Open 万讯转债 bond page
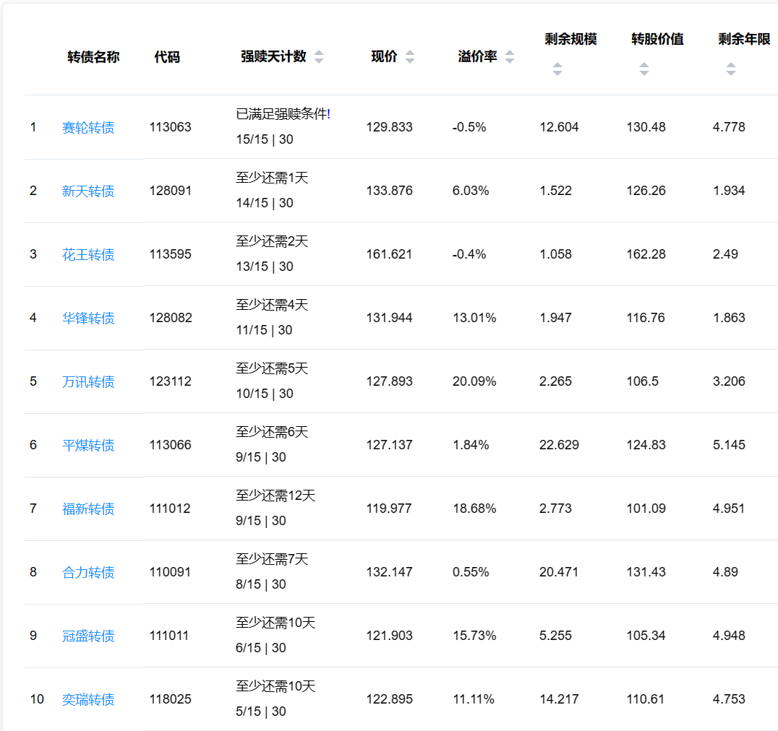 coord(88,382)
